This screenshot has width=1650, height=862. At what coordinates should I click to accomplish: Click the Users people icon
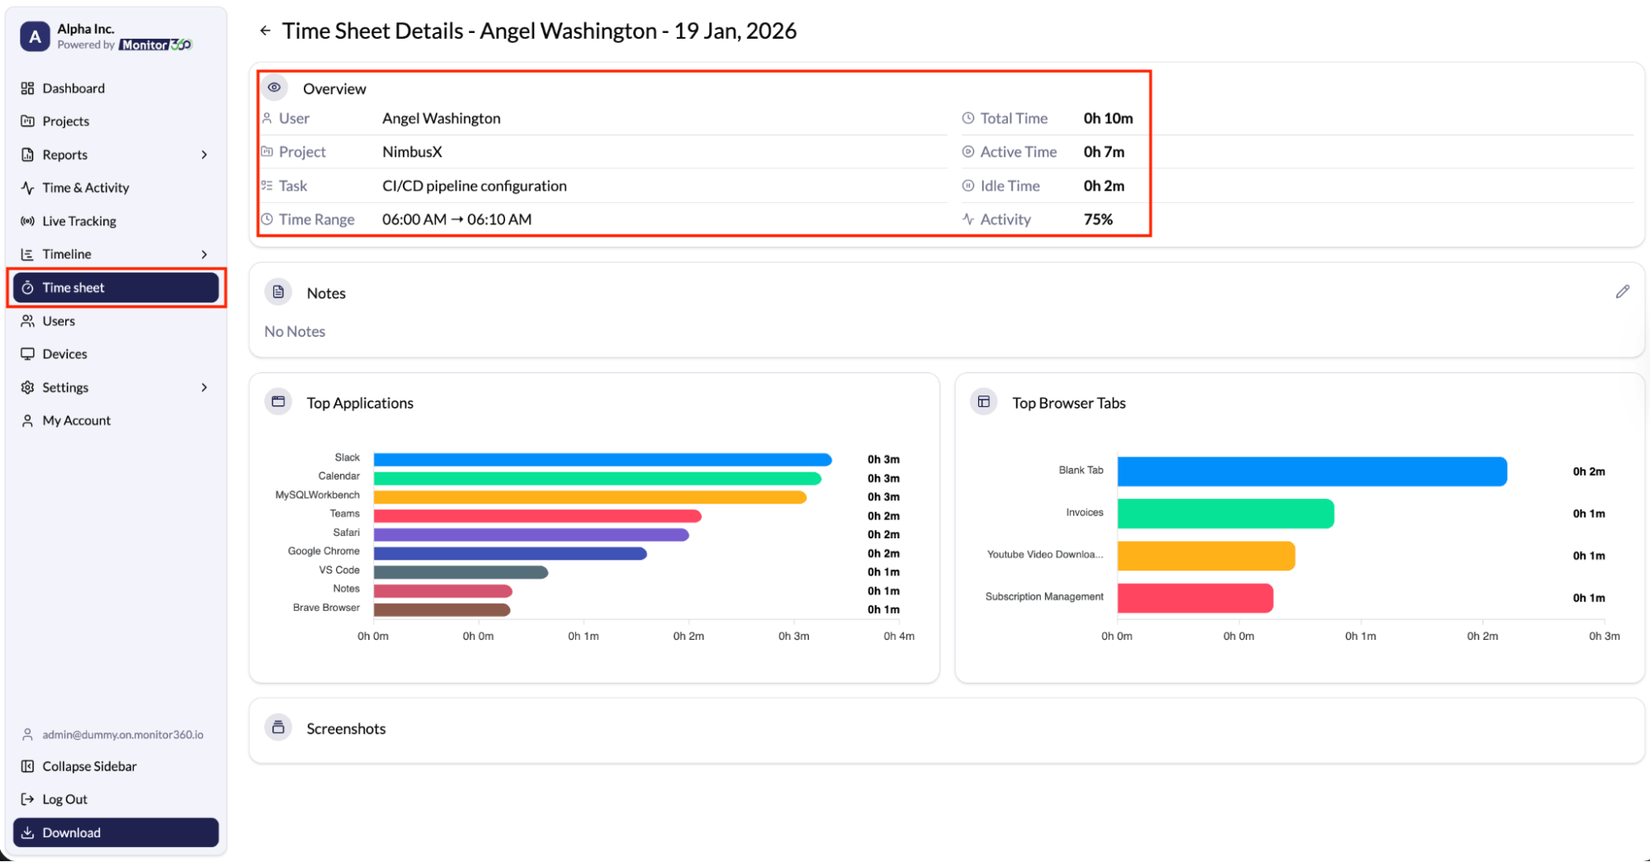point(27,321)
